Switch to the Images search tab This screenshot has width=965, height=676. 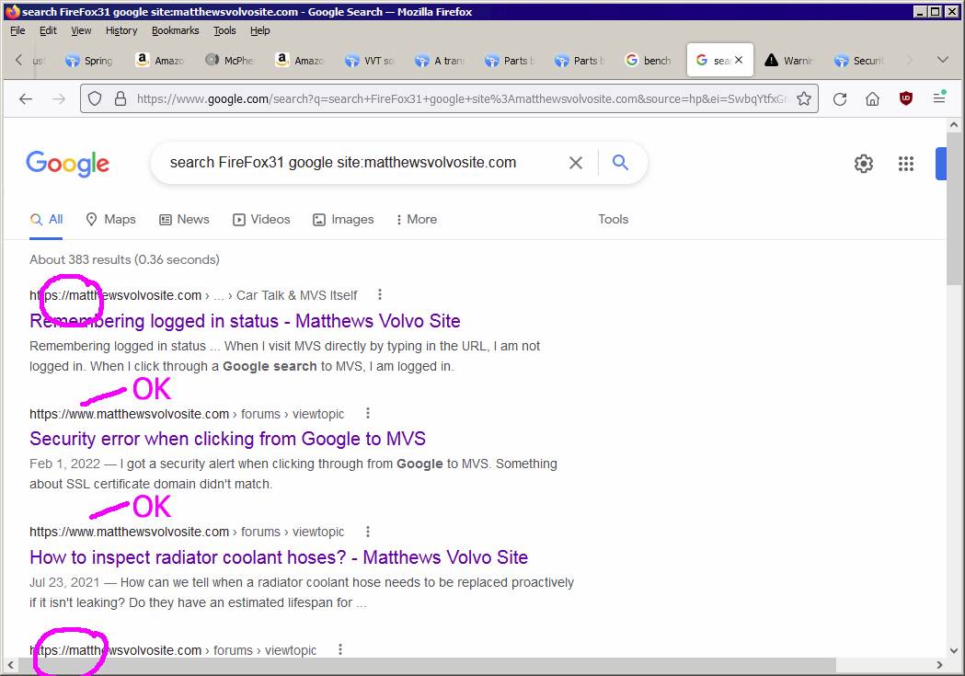tap(350, 219)
